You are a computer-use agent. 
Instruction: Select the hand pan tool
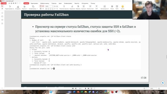coord(2,9)
